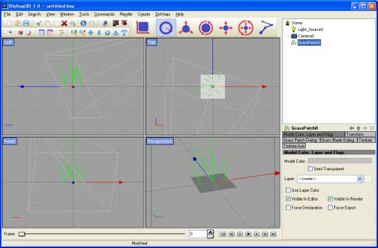
Task: Open the Help menu
Action: (180, 14)
